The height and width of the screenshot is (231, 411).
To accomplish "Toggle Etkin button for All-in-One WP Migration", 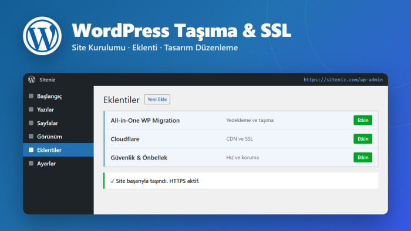I will (x=363, y=120).
